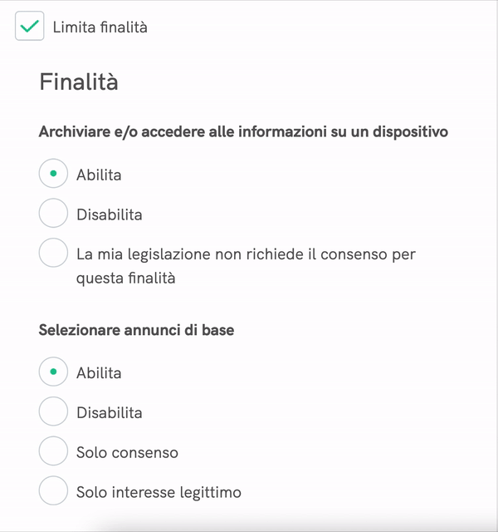Click the 'Finalità' section heading
The height and width of the screenshot is (532, 498).
point(78,82)
